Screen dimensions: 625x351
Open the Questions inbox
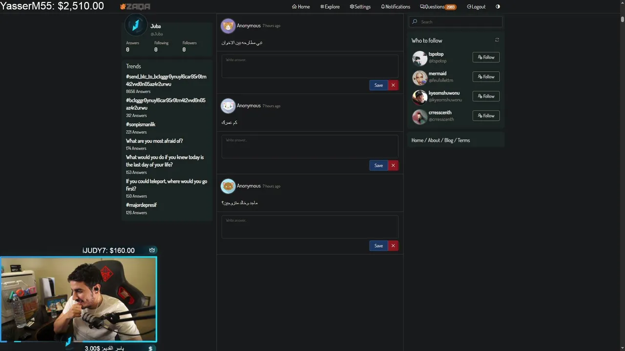click(x=438, y=7)
